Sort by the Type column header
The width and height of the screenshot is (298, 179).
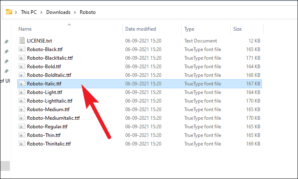tap(189, 29)
